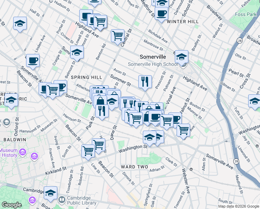Click the grocery cart marker beside Central St

tap(117, 37)
